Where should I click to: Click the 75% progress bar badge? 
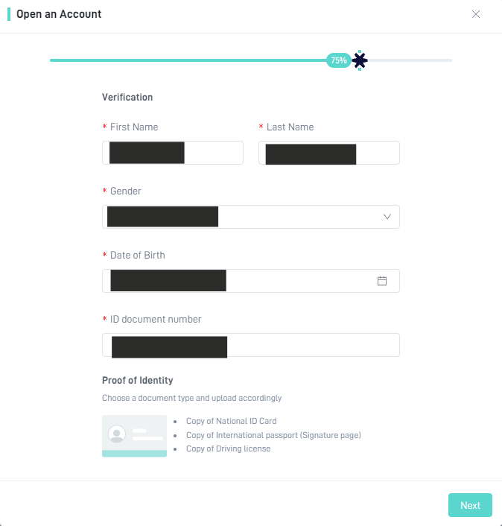[x=339, y=60]
